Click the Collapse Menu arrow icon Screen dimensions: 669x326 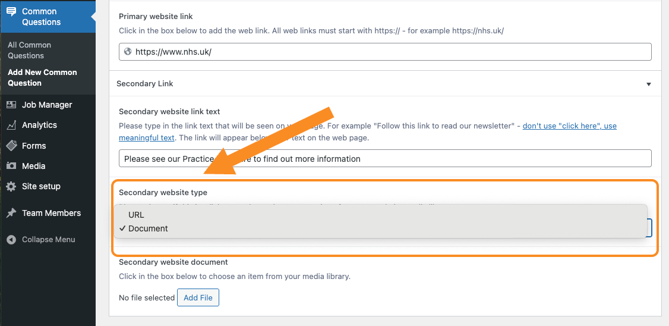click(x=11, y=240)
